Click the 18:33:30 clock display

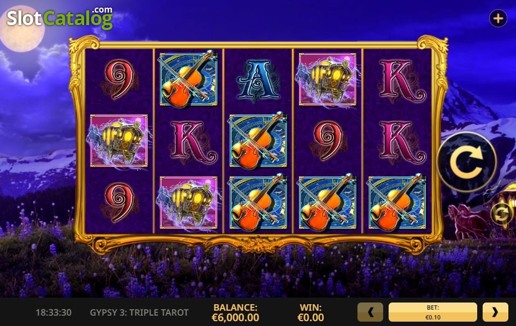[x=54, y=312]
